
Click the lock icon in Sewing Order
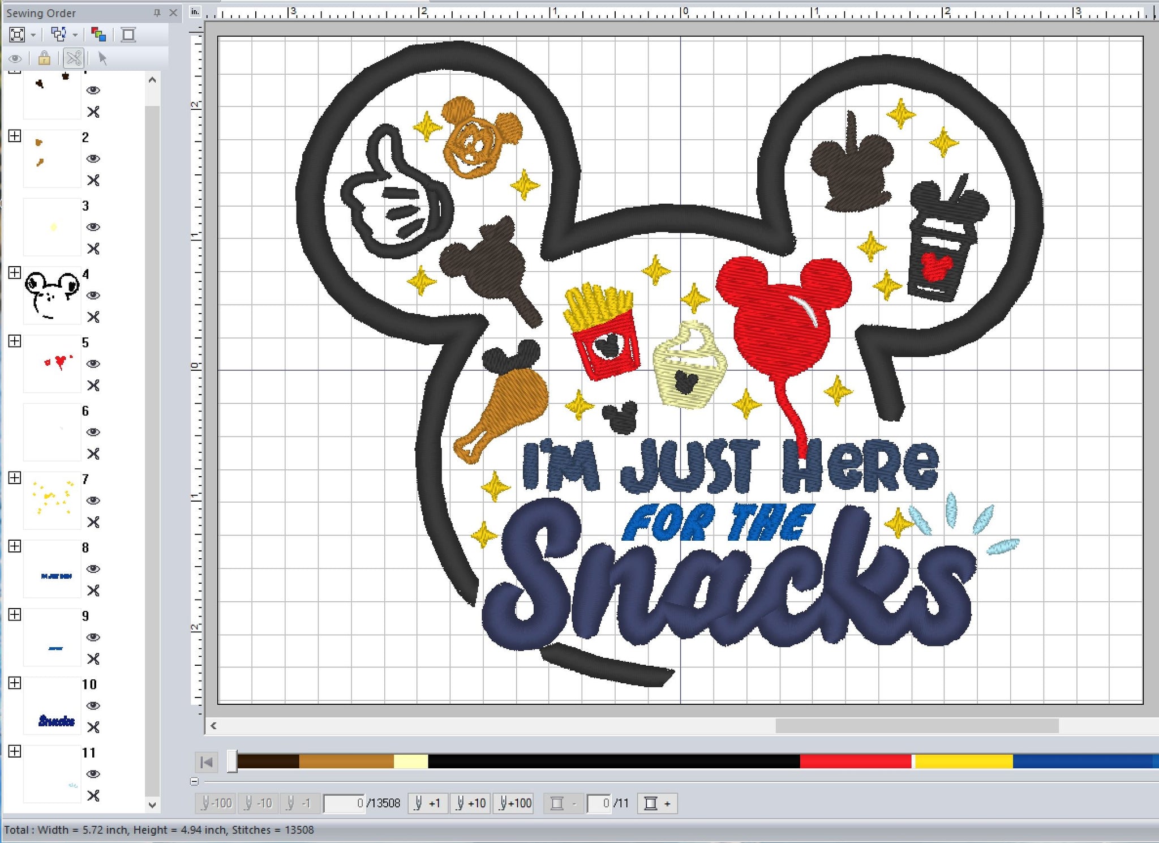44,58
